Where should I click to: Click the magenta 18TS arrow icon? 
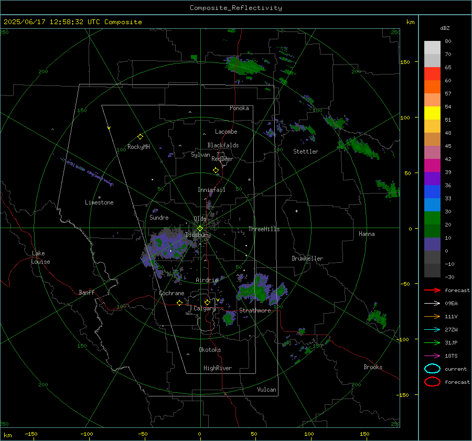pyautogui.click(x=432, y=356)
